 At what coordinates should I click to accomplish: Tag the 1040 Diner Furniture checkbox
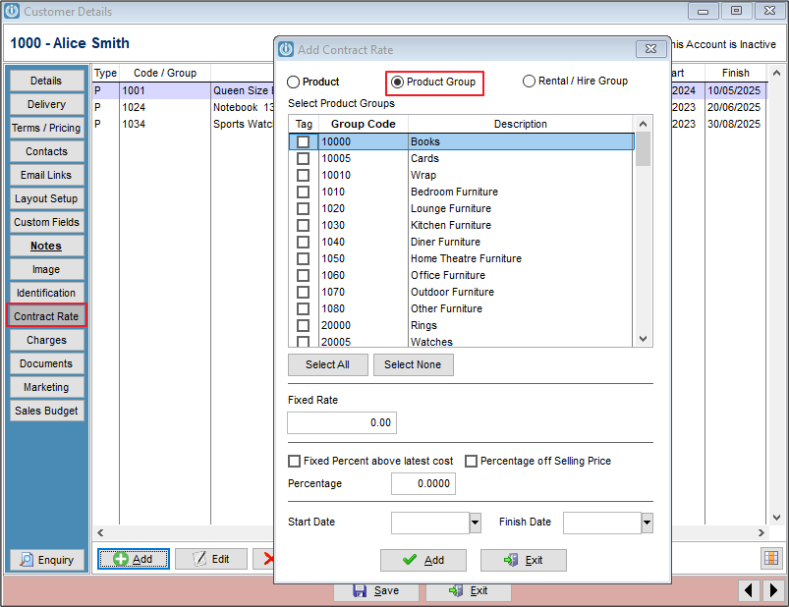tap(303, 242)
